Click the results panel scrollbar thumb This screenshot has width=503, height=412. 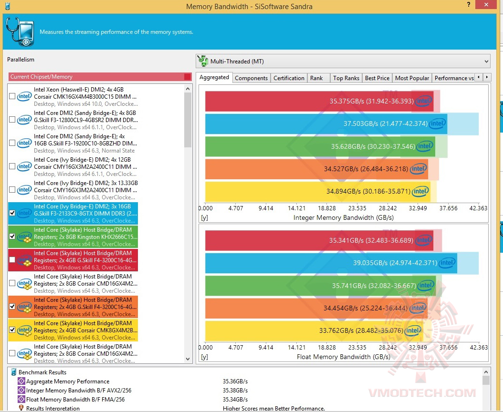point(486,380)
